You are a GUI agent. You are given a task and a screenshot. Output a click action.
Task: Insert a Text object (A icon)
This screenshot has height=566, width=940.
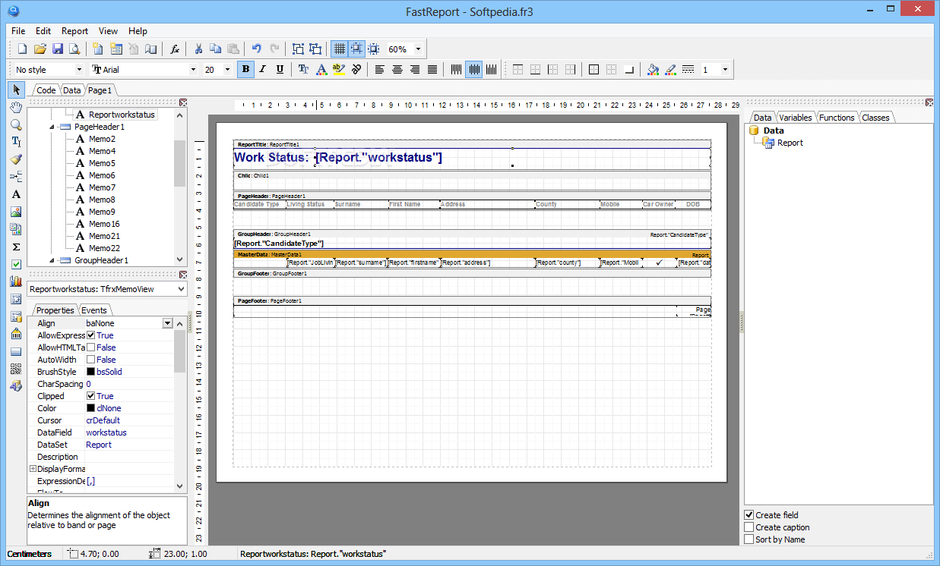16,194
